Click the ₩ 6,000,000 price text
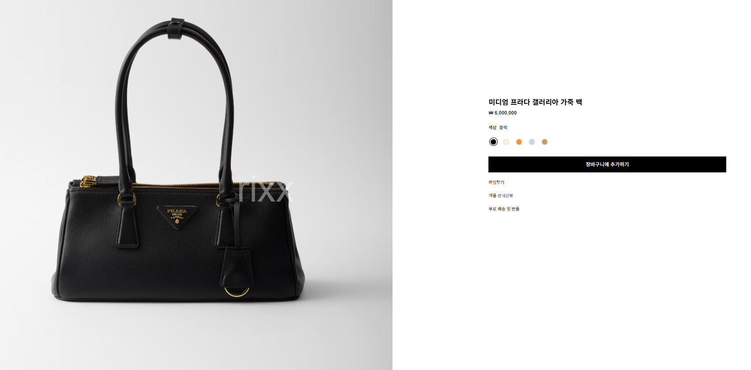 (x=503, y=113)
